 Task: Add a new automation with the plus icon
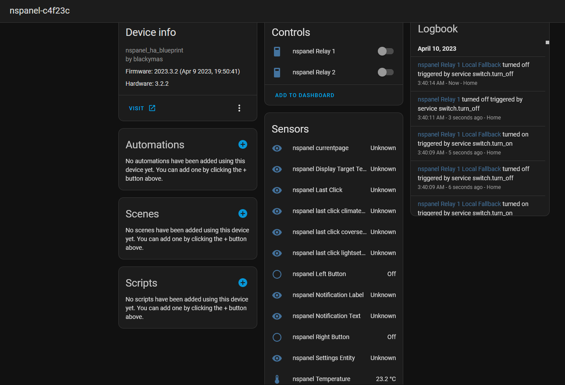(242, 144)
